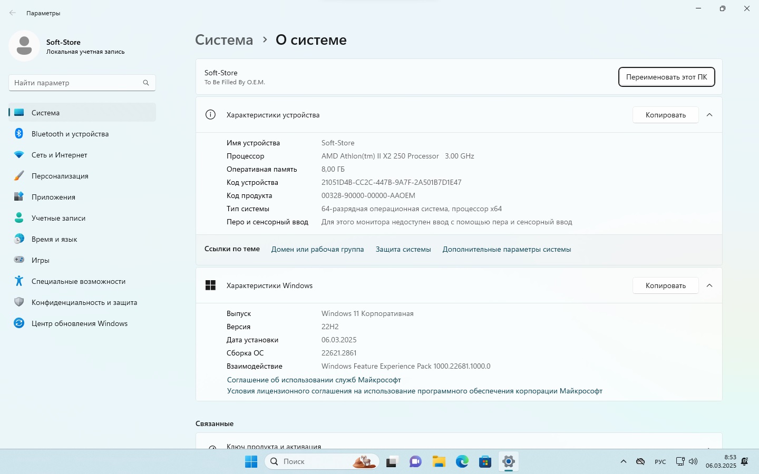Open Ключ продукта и активация entry
The height and width of the screenshot is (474, 759).
459,441
